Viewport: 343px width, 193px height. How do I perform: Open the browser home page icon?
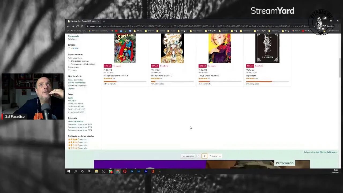(82, 26)
